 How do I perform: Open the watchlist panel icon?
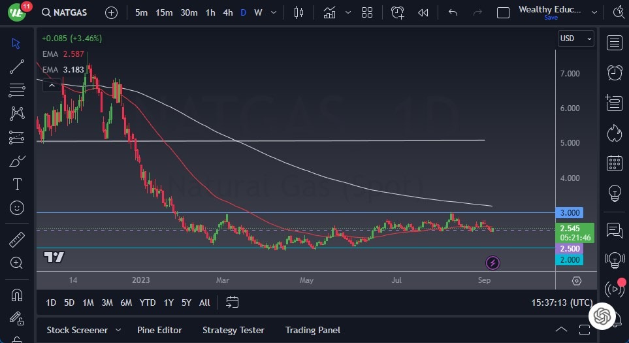click(614, 43)
